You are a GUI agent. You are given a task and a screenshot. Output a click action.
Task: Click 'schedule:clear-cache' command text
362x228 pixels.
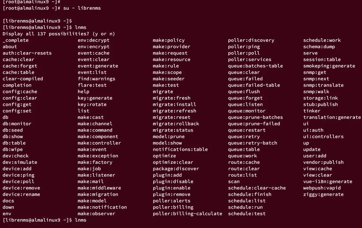click(x=257, y=188)
